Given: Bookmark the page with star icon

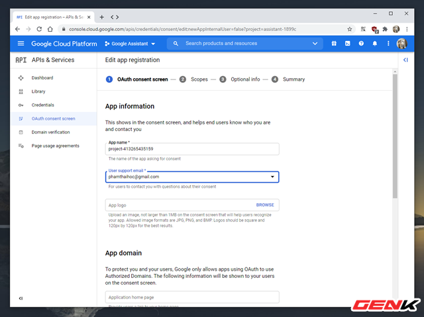Looking at the screenshot, I should [350, 29].
